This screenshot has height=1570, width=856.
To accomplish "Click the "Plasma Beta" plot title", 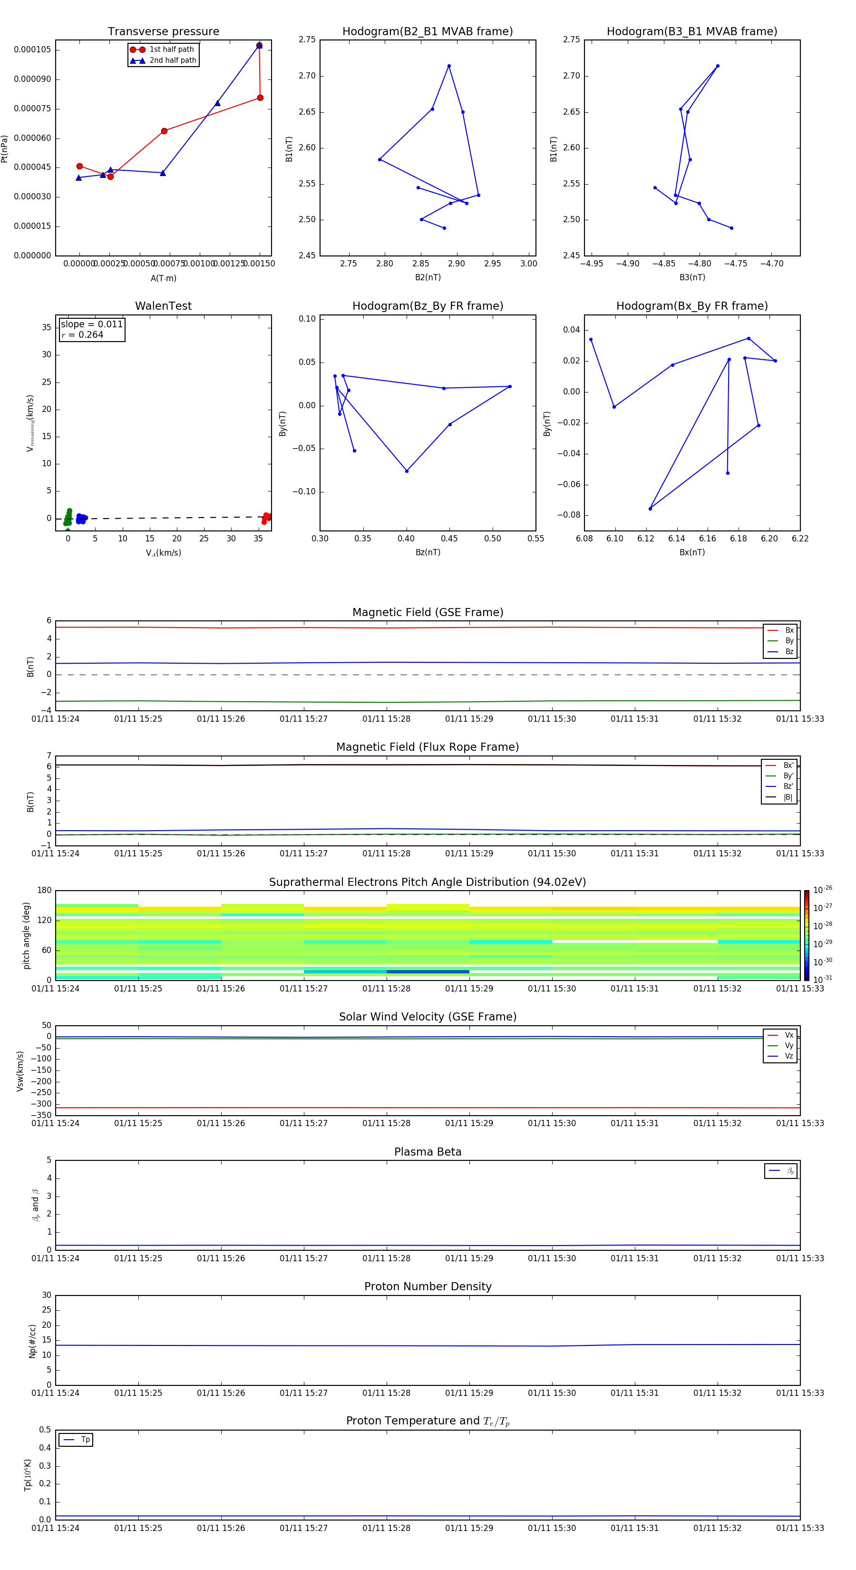I will coord(428,1152).
